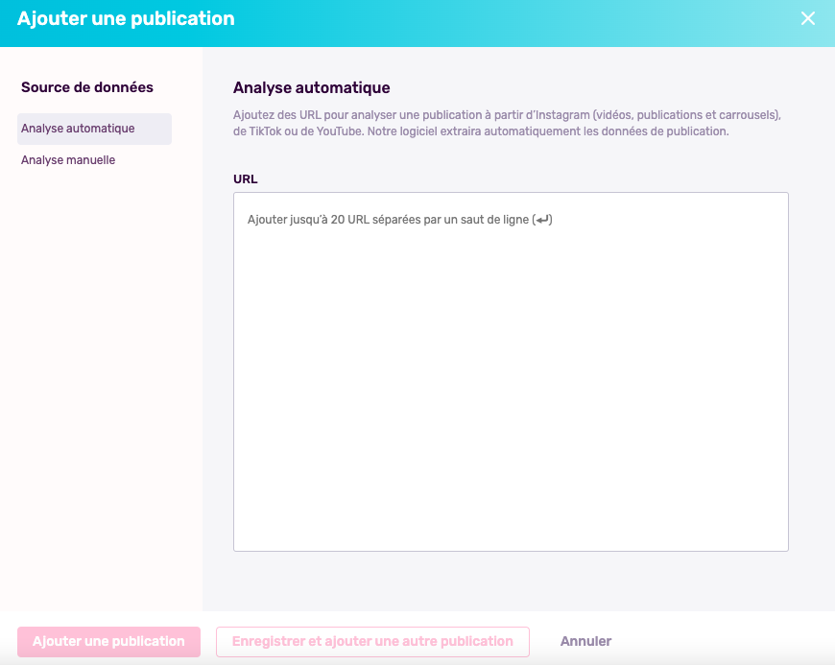
Task: Cancel with the Annuler link
Action: pyautogui.click(x=585, y=641)
